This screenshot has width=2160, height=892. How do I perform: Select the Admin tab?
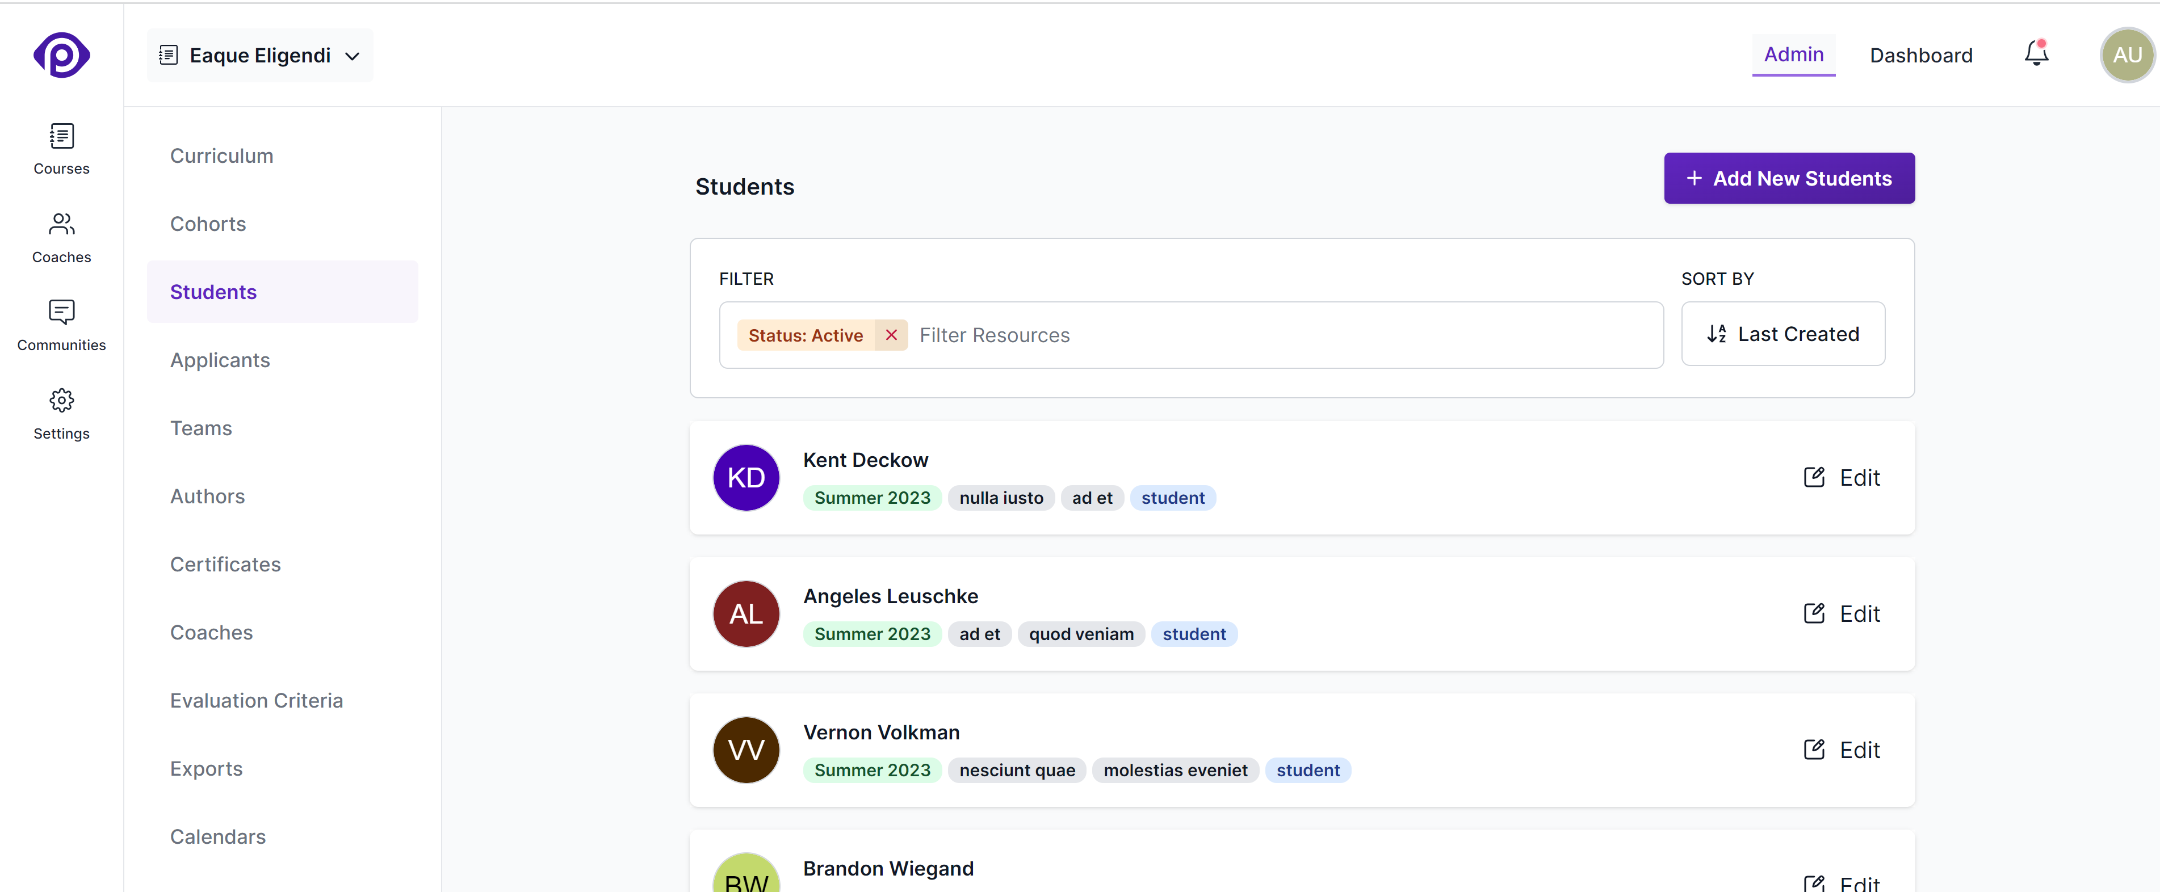click(x=1793, y=54)
